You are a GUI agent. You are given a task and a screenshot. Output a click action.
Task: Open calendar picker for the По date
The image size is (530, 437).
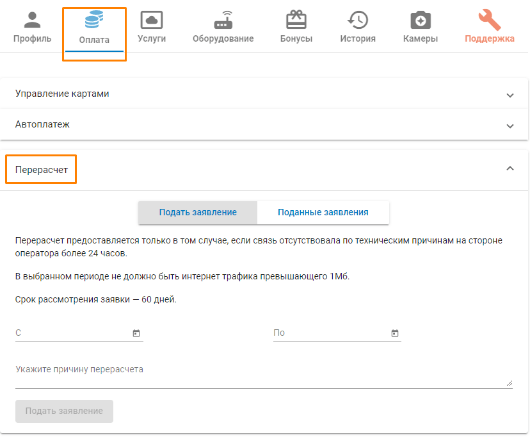394,333
